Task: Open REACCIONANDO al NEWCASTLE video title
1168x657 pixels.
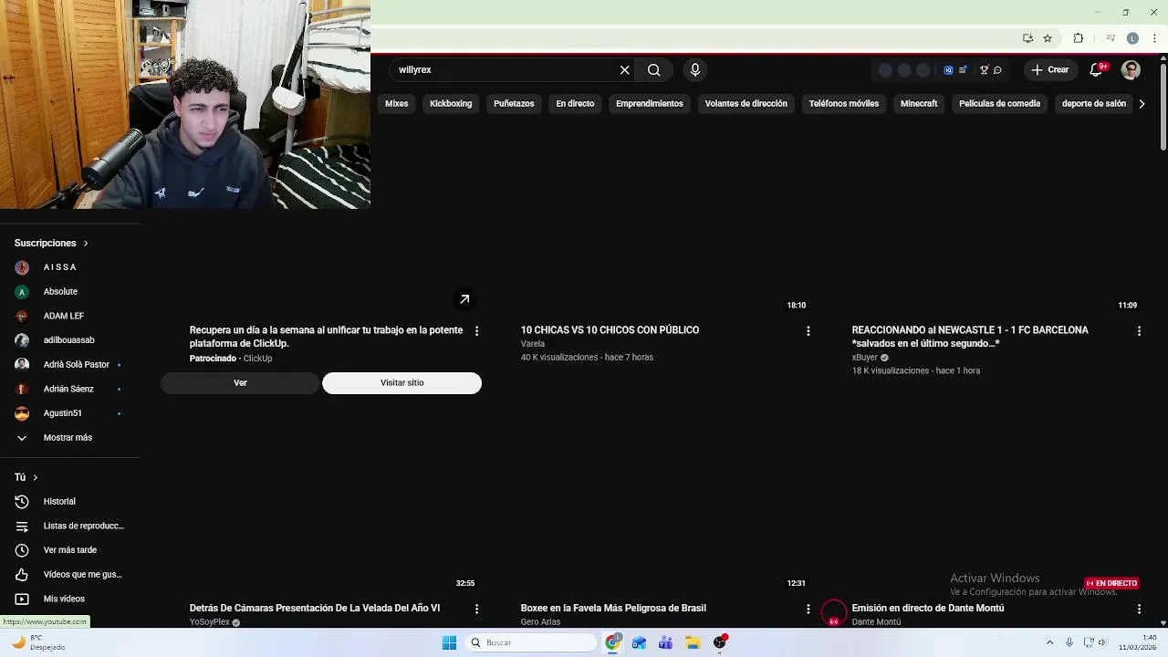Action: (x=970, y=337)
